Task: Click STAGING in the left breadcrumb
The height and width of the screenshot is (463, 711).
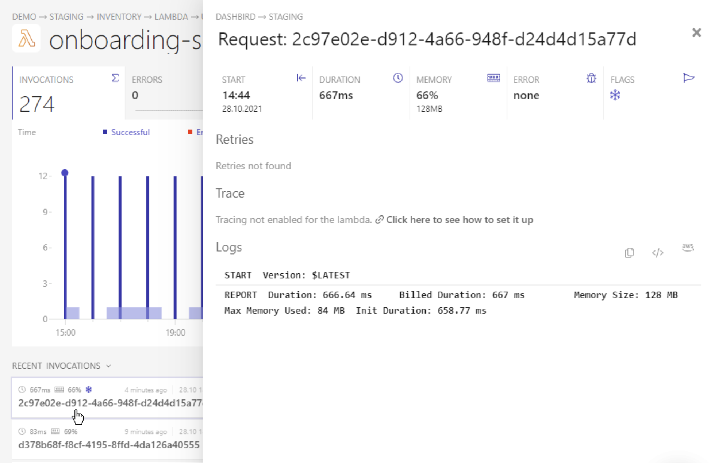Action: coord(66,17)
